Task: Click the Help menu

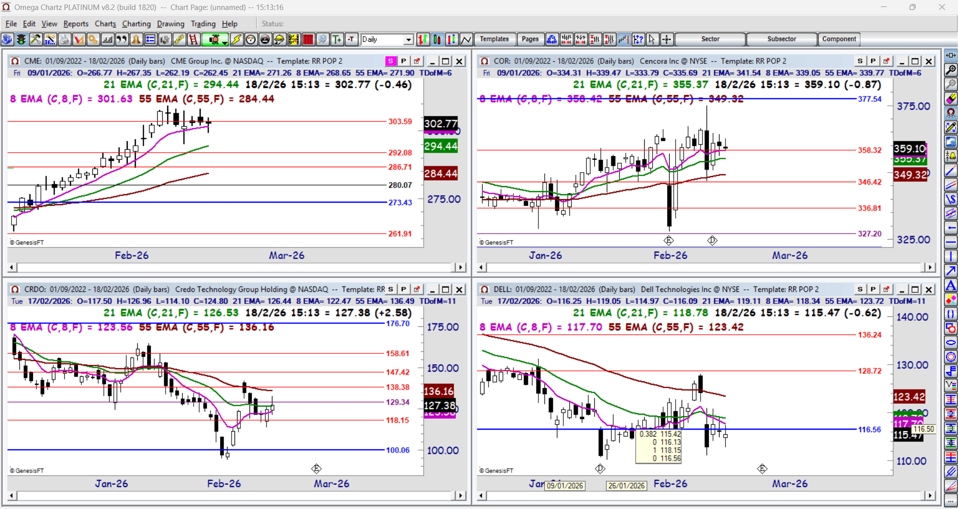Action: (230, 23)
